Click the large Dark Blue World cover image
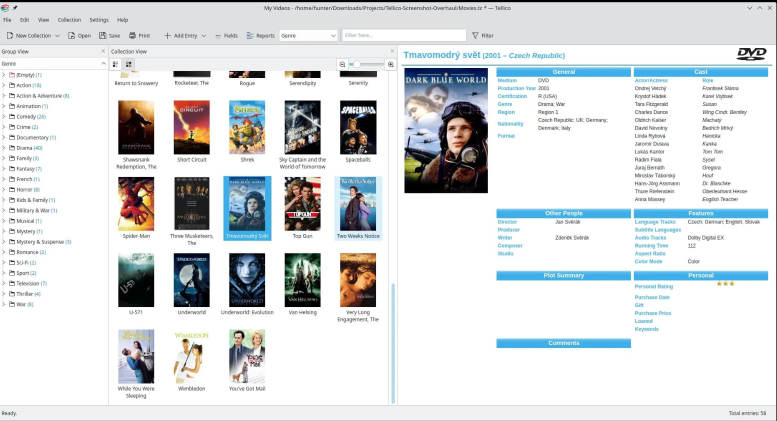Screen dimensions: 777x421 tap(446, 130)
